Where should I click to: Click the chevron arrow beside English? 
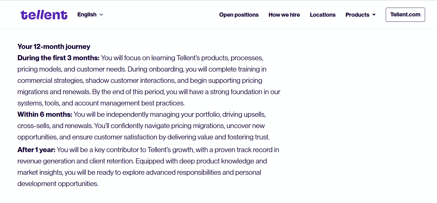[101, 15]
